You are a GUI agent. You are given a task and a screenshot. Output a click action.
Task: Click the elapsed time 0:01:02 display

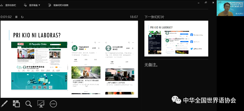[x=6, y=17]
